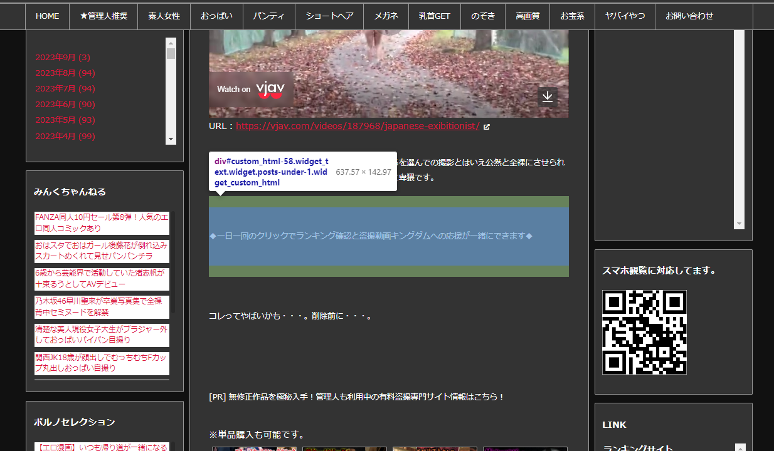Click the archive list scrollbar thumb
The image size is (774, 451).
click(171, 53)
